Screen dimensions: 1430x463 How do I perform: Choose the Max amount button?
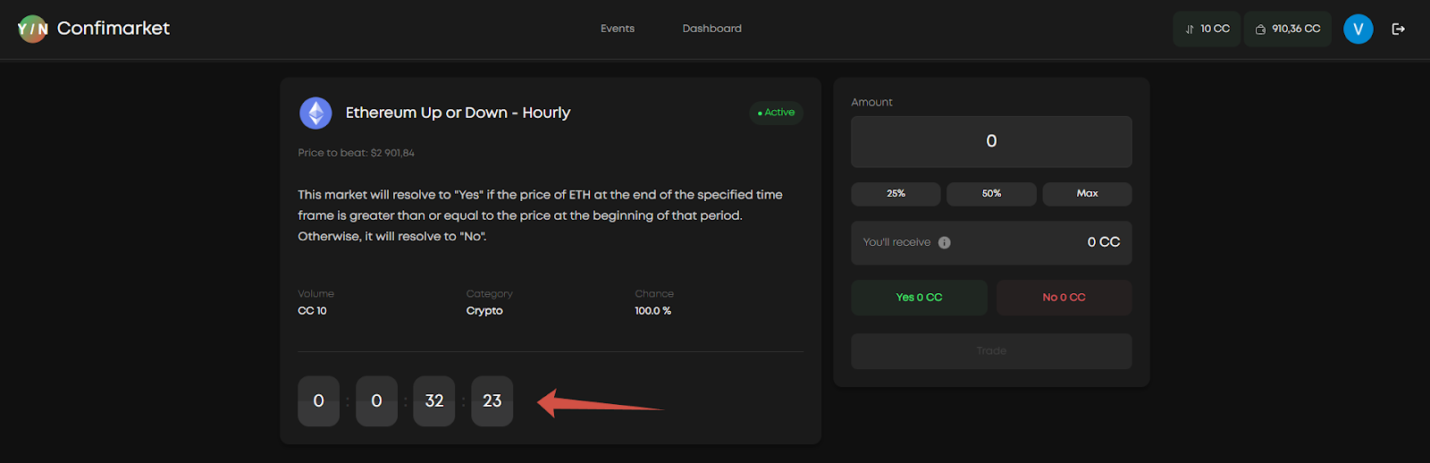click(1087, 194)
